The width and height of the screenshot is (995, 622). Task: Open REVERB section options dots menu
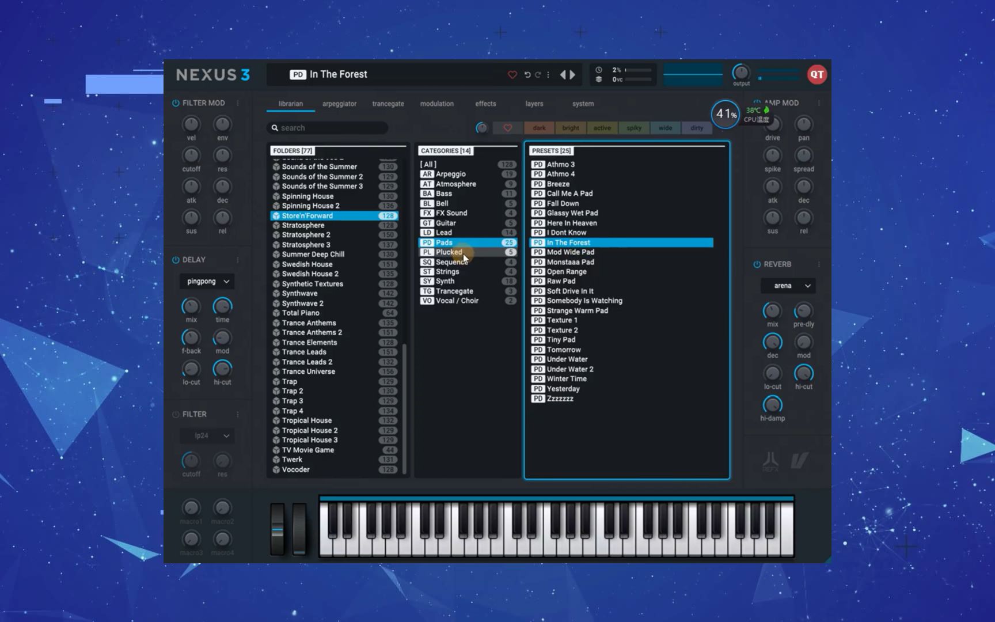pyautogui.click(x=819, y=264)
